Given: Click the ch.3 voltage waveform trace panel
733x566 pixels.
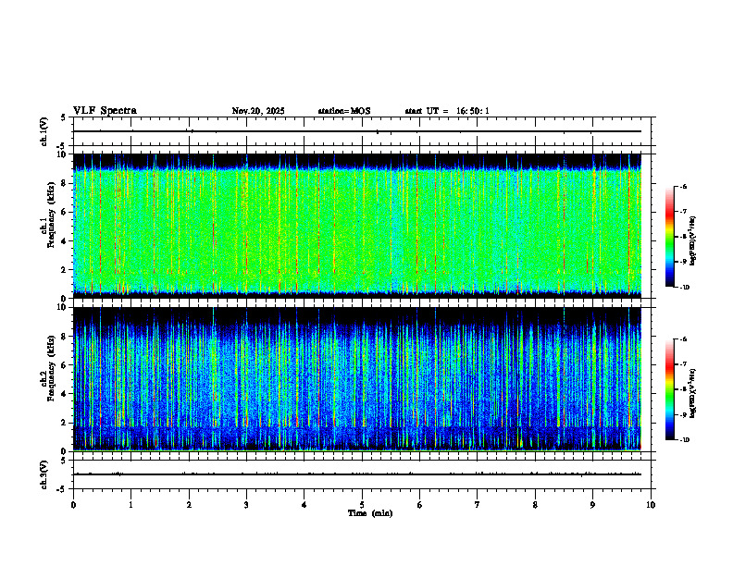Looking at the screenshot, I should click(362, 474).
